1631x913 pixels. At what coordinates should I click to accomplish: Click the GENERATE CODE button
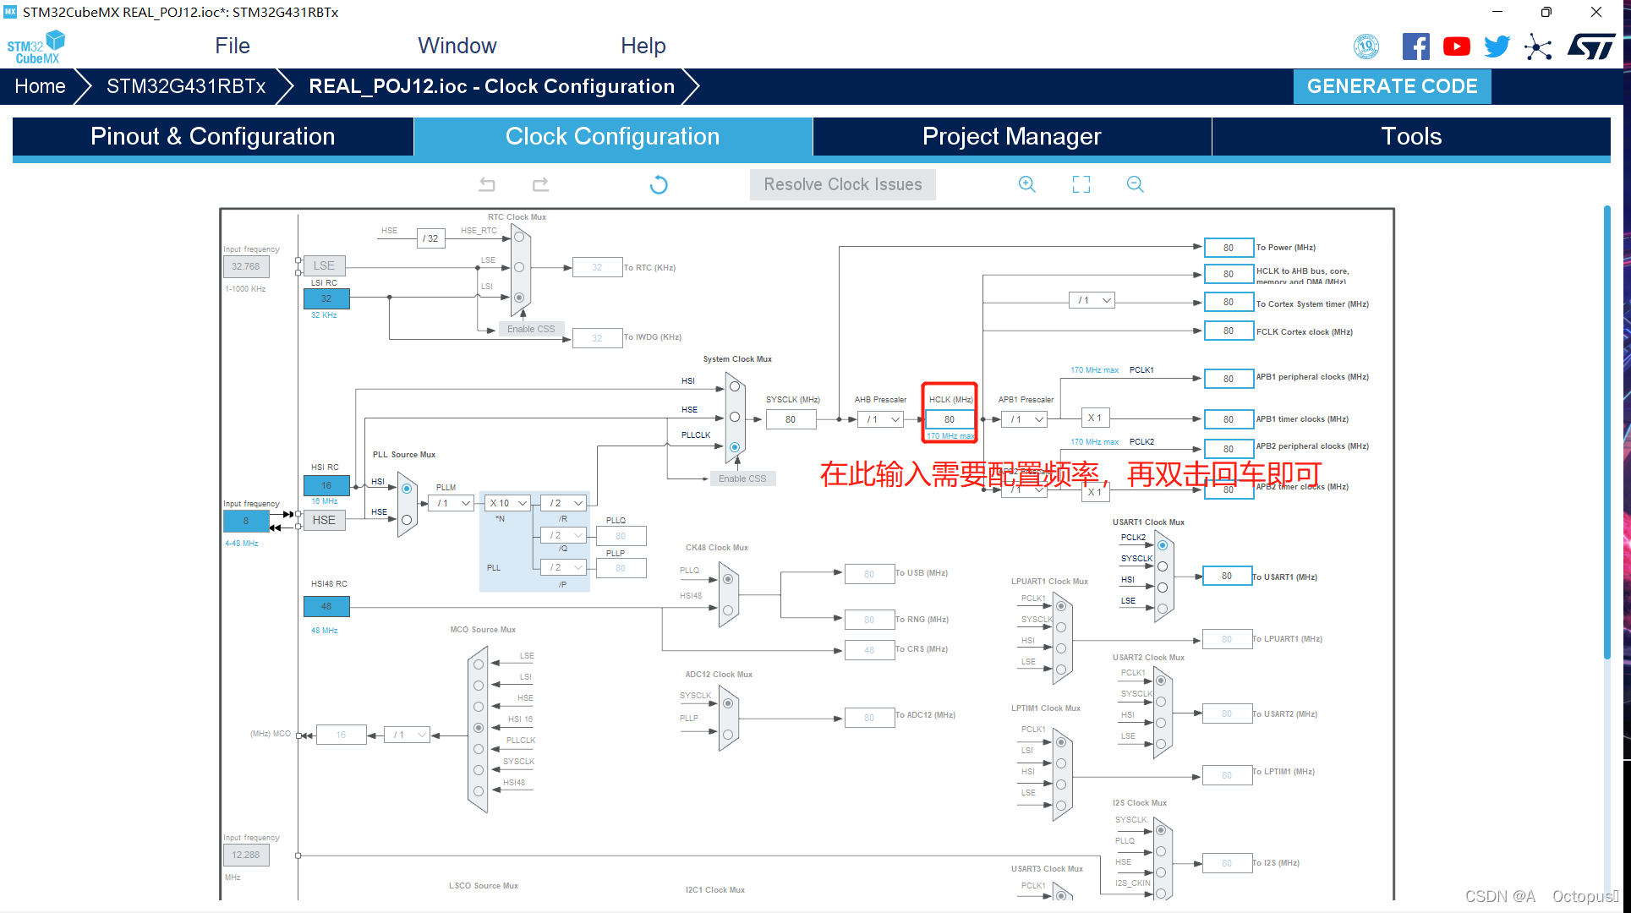click(x=1392, y=86)
